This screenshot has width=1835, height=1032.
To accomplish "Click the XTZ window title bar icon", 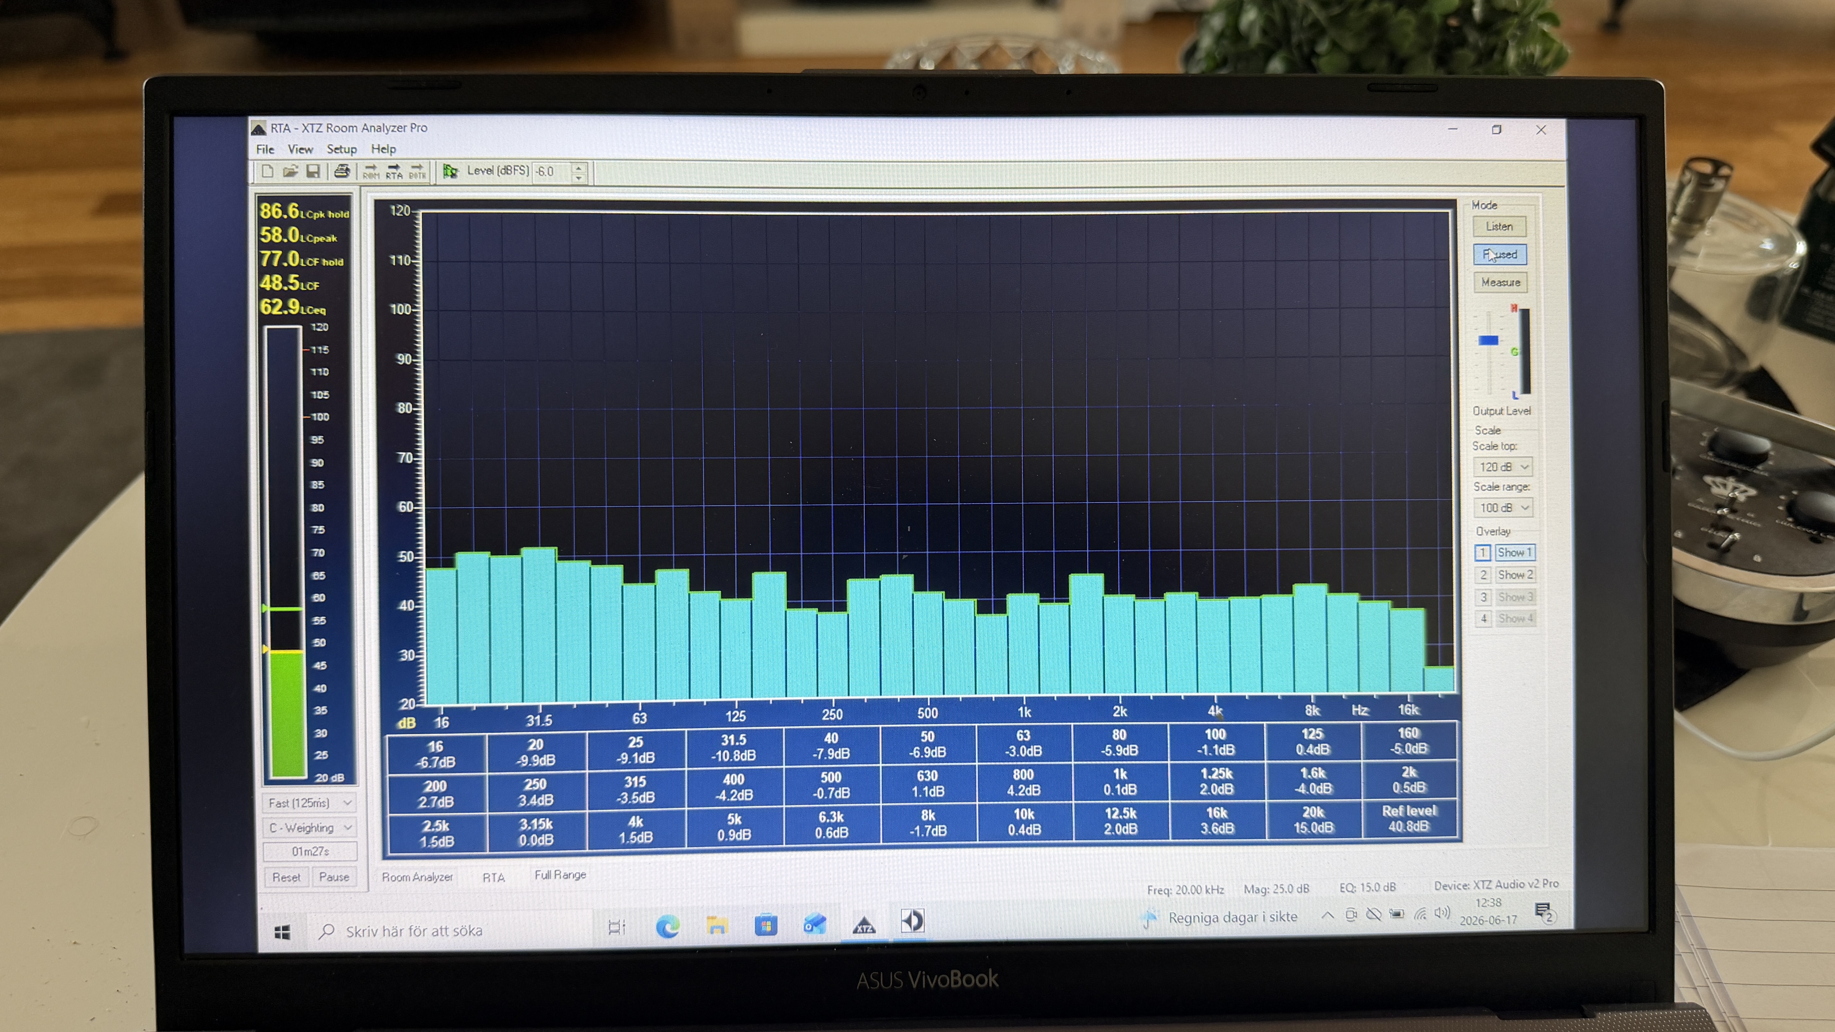I will pyautogui.click(x=259, y=128).
